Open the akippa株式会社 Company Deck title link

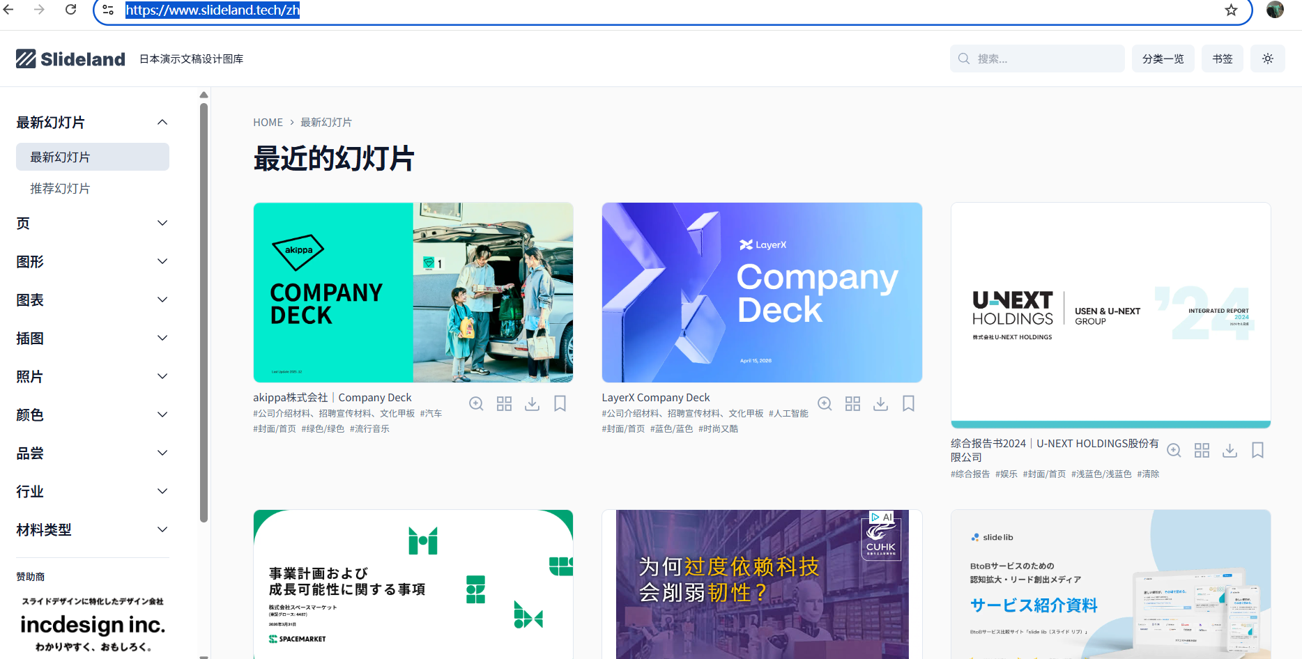click(x=332, y=398)
